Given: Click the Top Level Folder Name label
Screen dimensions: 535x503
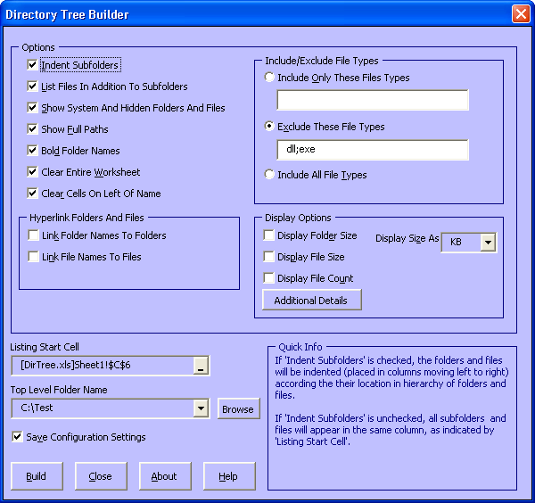Looking at the screenshot, I should [x=59, y=390].
